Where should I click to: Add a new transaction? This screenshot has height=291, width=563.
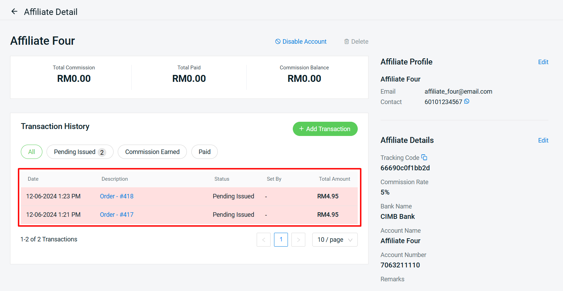(325, 129)
